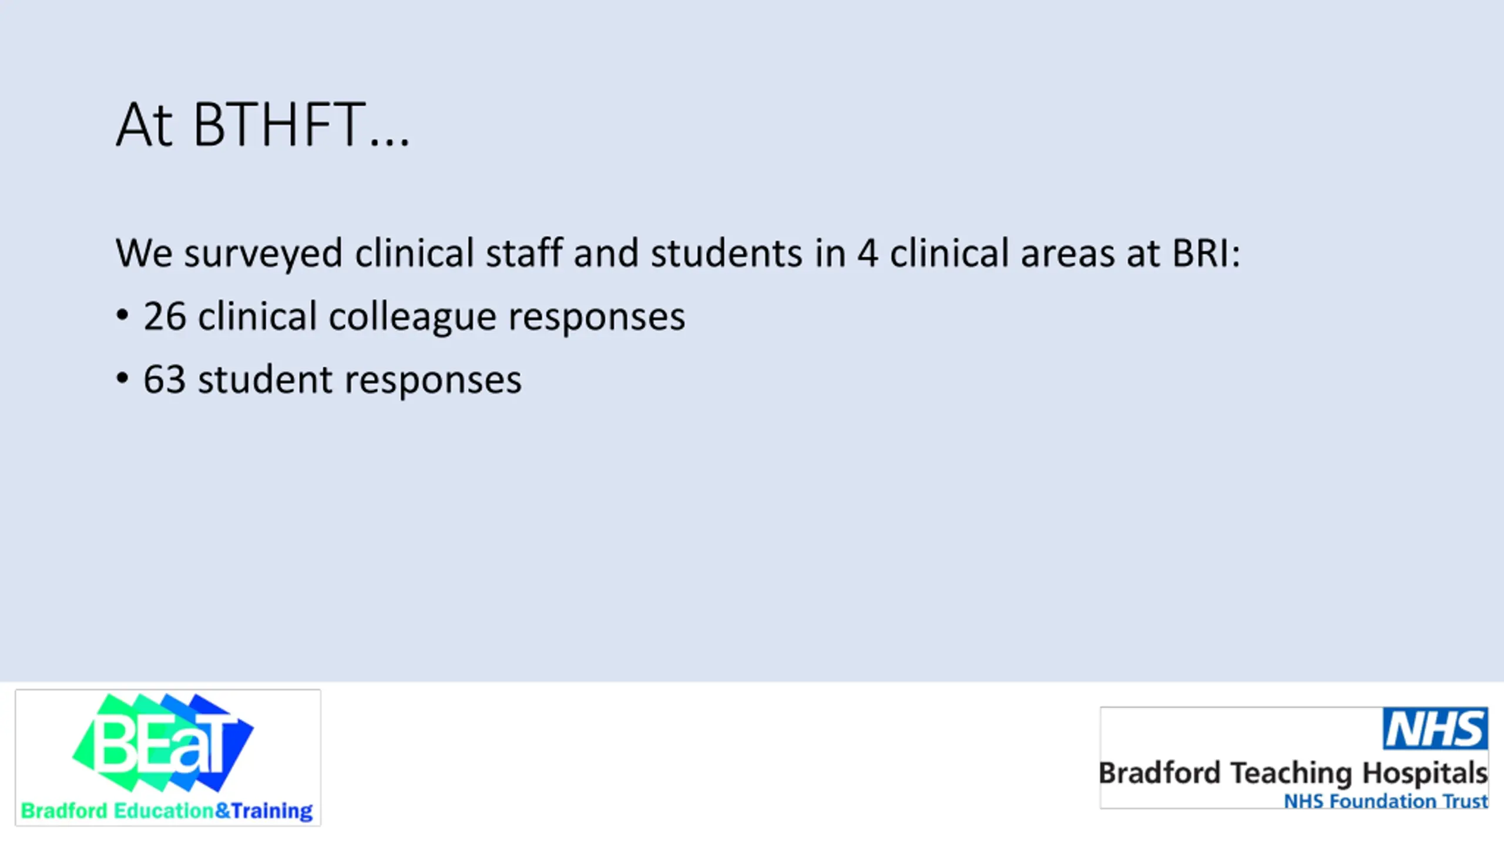Select the "At BTHFT..." slide title
The width and height of the screenshot is (1504, 846).
pyautogui.click(x=263, y=125)
